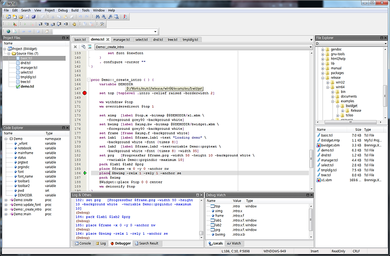The height and width of the screenshot is (256, 390).
Task: Select bwidget.xbm in the file list
Action: (x=330, y=145)
